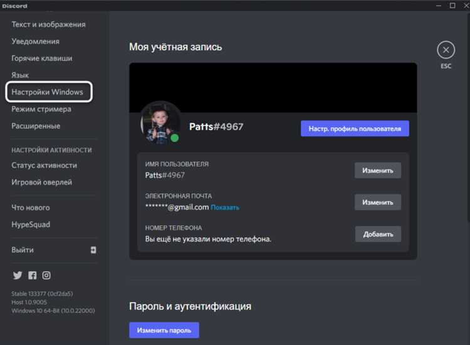Go to Игровой оверлей settings
This screenshot has height=345, width=470.
[x=41, y=182]
